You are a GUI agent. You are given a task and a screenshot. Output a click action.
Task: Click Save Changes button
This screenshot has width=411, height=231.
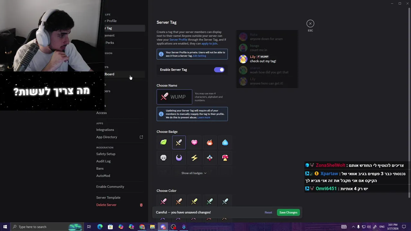(x=288, y=212)
